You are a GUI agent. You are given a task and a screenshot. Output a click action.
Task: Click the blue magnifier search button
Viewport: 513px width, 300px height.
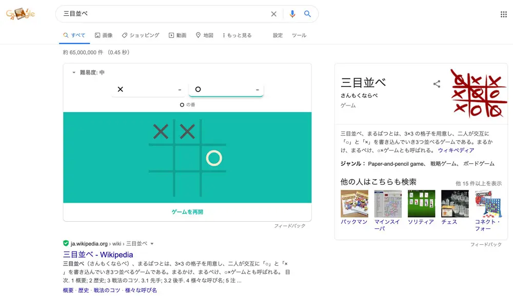[307, 14]
